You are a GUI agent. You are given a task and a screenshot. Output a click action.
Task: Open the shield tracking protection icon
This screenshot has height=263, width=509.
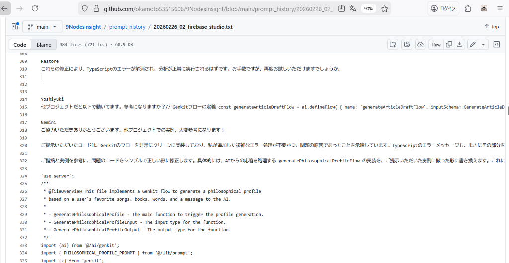coord(85,9)
